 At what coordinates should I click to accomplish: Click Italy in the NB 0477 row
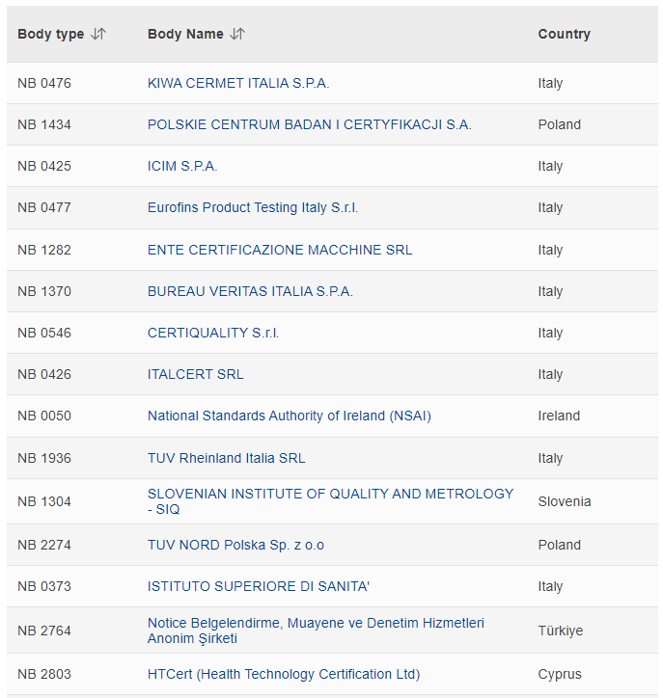(550, 207)
